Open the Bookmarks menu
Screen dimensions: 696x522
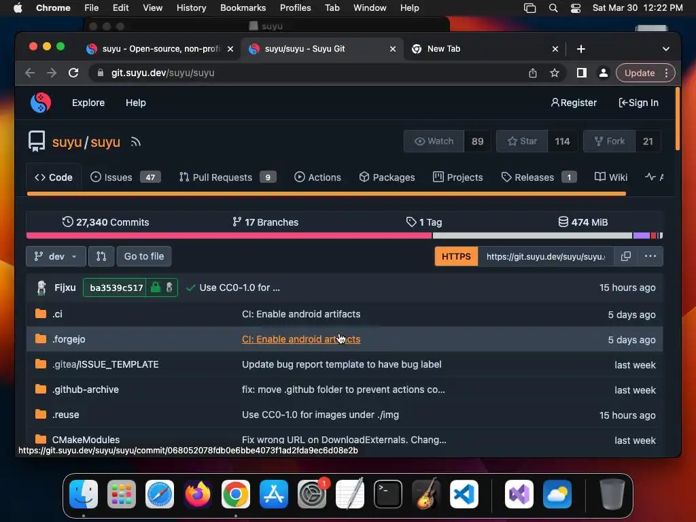(x=243, y=8)
